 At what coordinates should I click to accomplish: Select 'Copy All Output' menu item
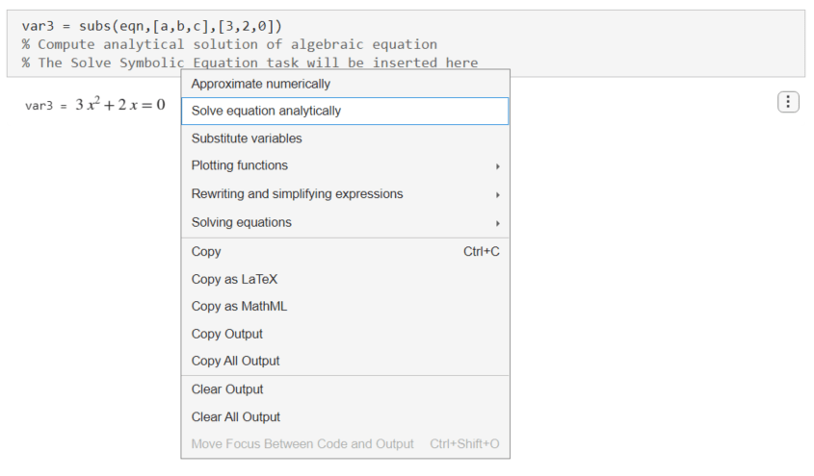[x=235, y=361]
